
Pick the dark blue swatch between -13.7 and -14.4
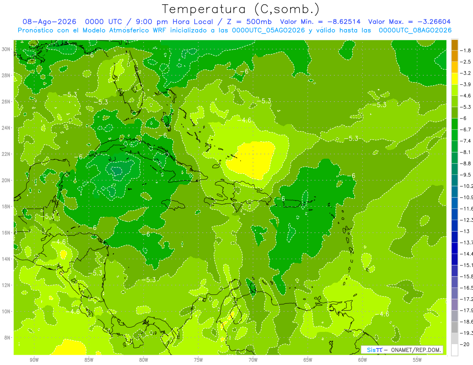(x=454, y=248)
